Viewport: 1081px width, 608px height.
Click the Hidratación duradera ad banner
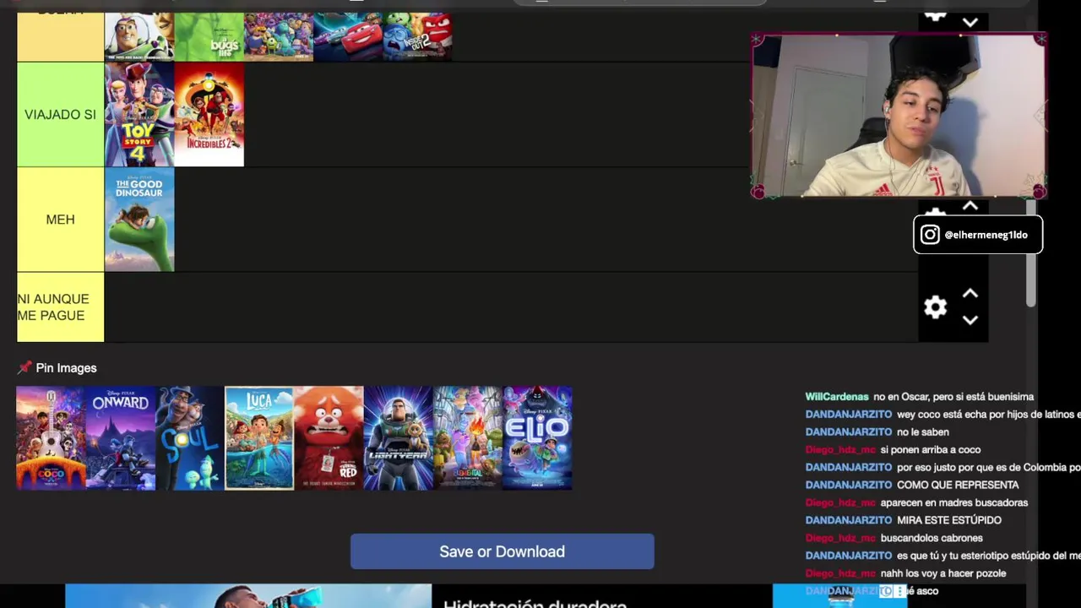tap(486, 596)
